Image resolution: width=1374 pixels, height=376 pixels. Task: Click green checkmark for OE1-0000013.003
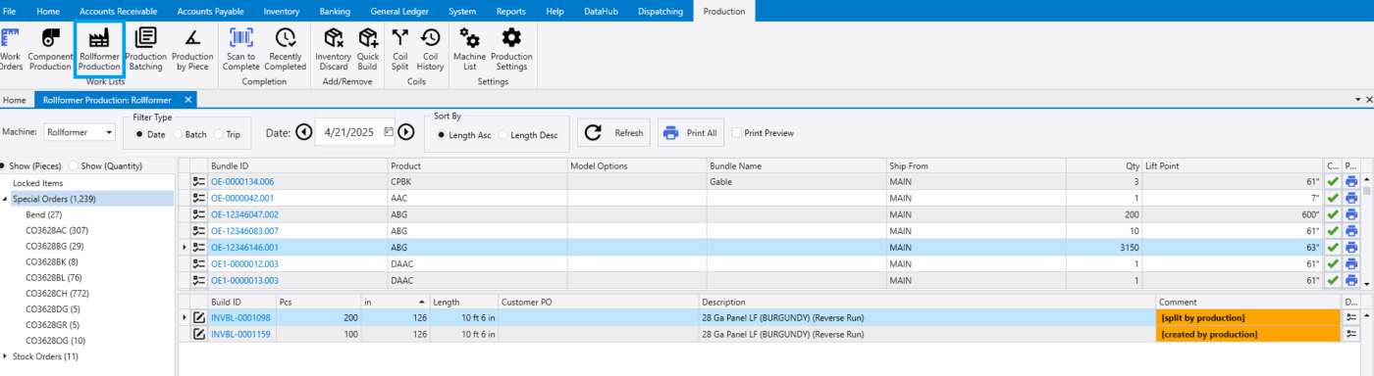tap(1332, 281)
